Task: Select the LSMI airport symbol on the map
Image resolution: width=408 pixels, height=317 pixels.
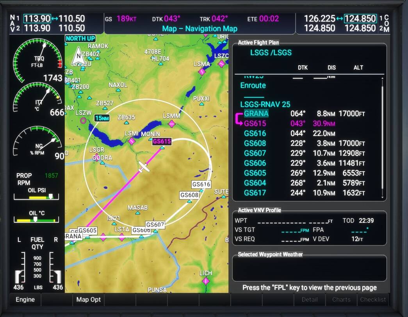Action: click(132, 141)
